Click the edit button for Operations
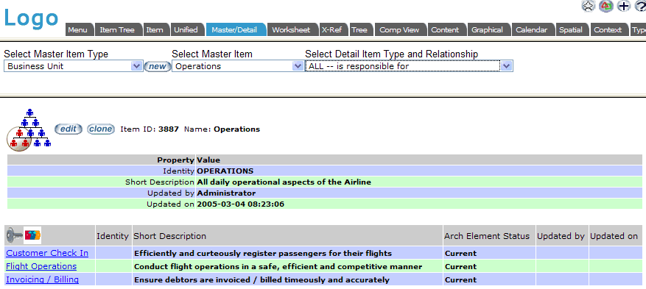The width and height of the screenshot is (646, 289). [x=69, y=129]
